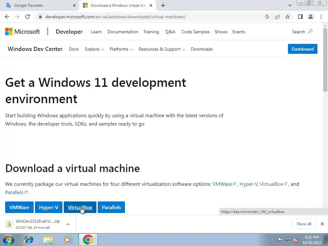Click the padlock site info icon
This screenshot has height=246, width=328.
coord(40,17)
